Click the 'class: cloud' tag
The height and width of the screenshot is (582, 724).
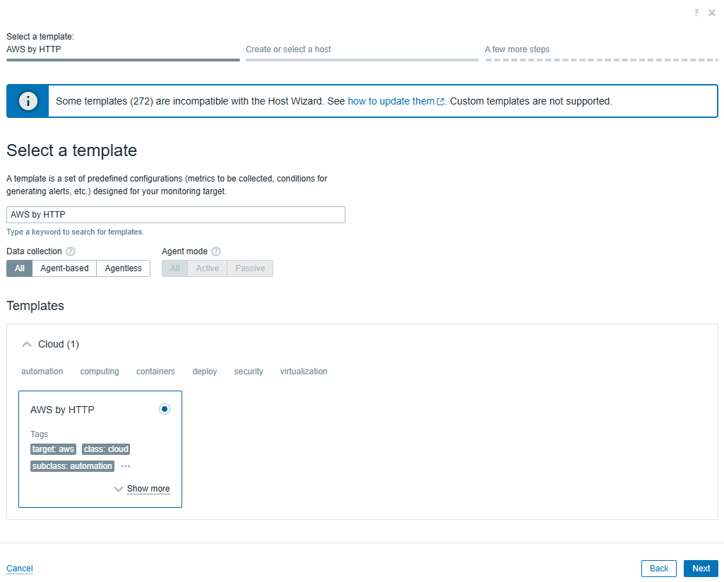(106, 449)
